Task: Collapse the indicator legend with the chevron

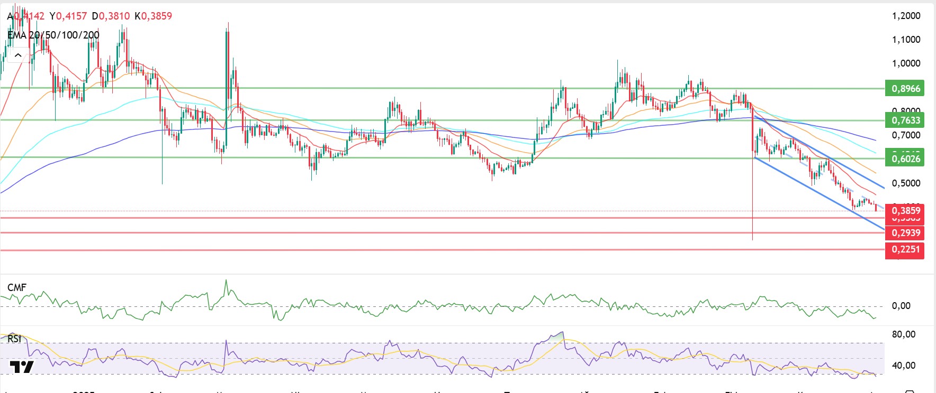Action: tap(18, 55)
